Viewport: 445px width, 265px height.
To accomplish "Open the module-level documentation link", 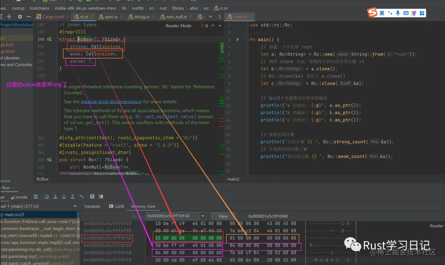I will (x=111, y=102).
